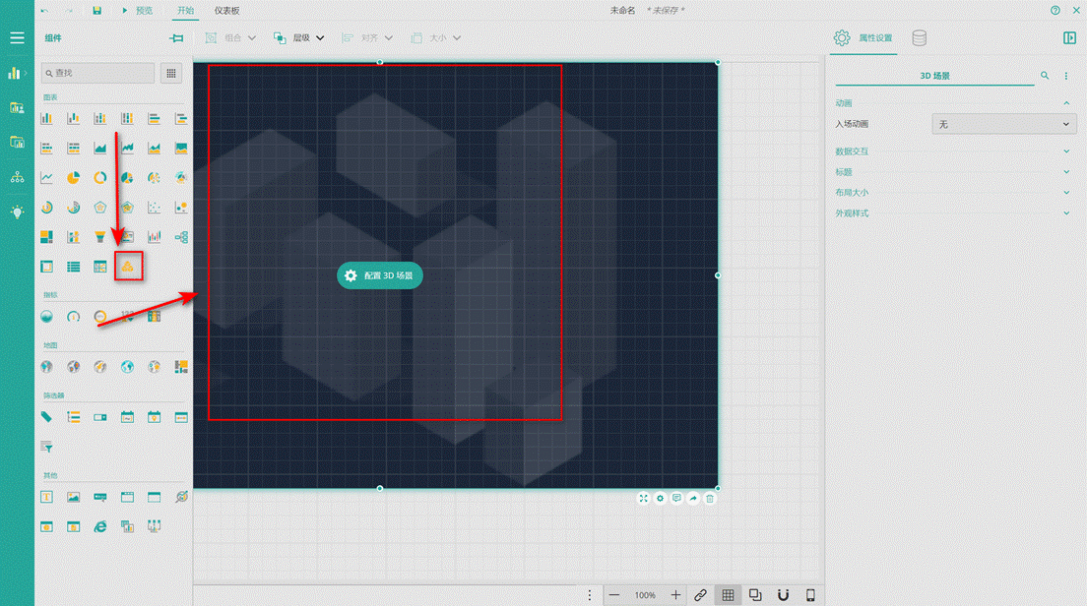Click the pin icon beside 组件 header
The image size is (1087, 606).
pos(176,38)
